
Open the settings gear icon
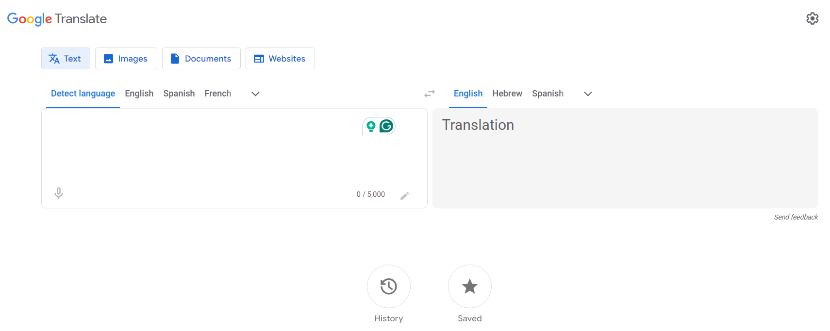coord(812,18)
